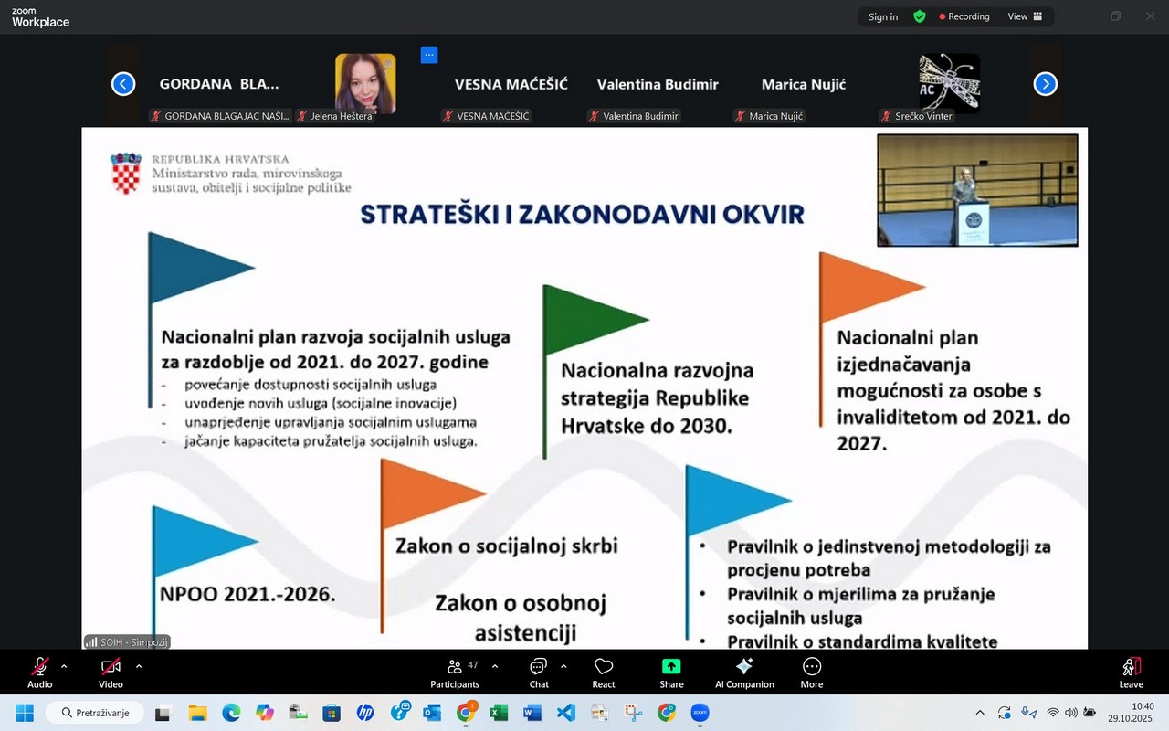This screenshot has height=731, width=1169.
Task: Open Outlook from the taskbar
Action: pyautogui.click(x=432, y=712)
